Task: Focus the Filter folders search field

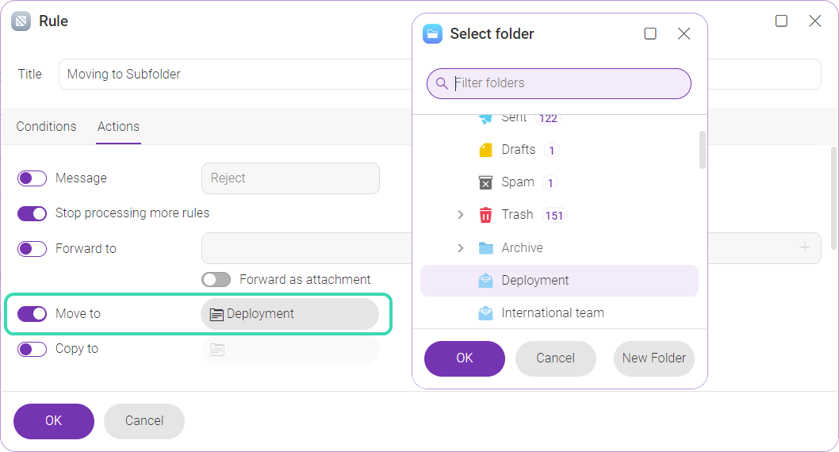Action: [558, 83]
